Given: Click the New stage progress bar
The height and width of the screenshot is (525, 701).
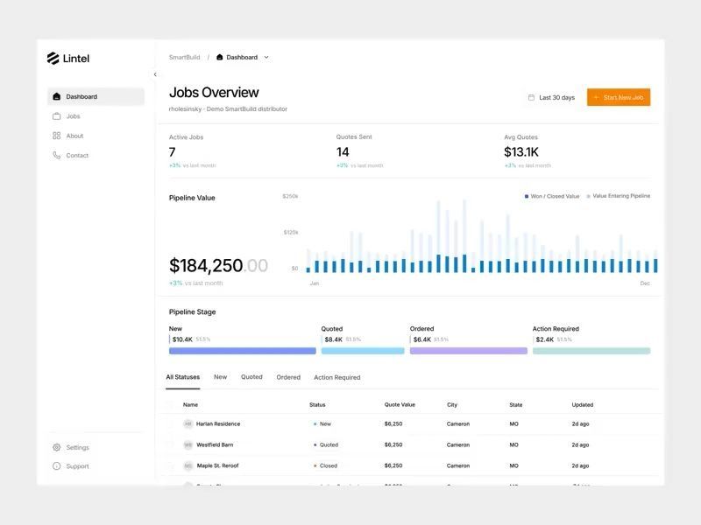Looking at the screenshot, I should tap(243, 351).
